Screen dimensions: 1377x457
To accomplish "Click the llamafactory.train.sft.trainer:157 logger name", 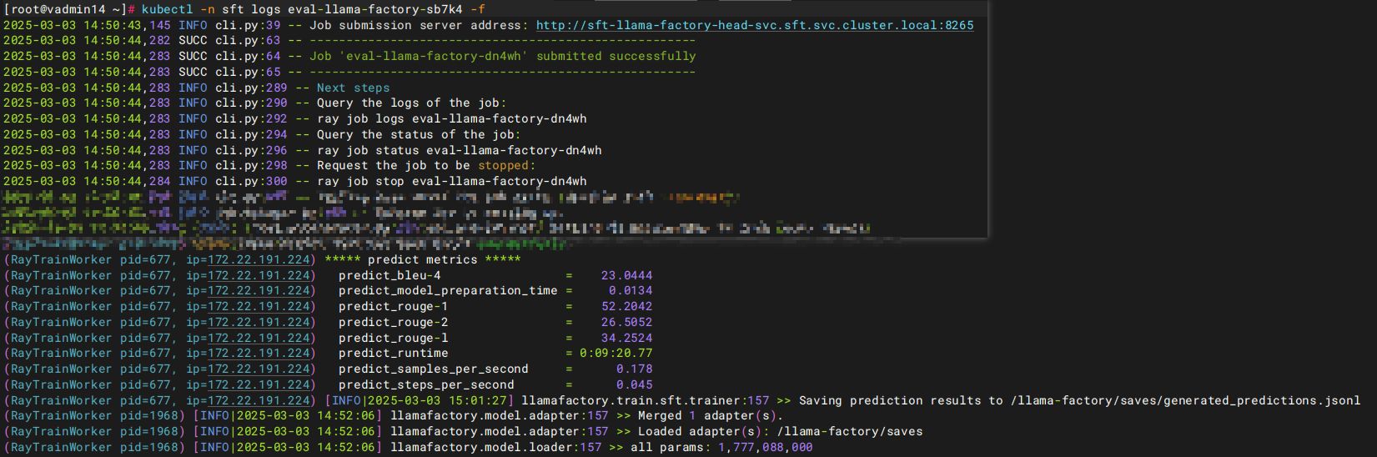I will (x=645, y=400).
